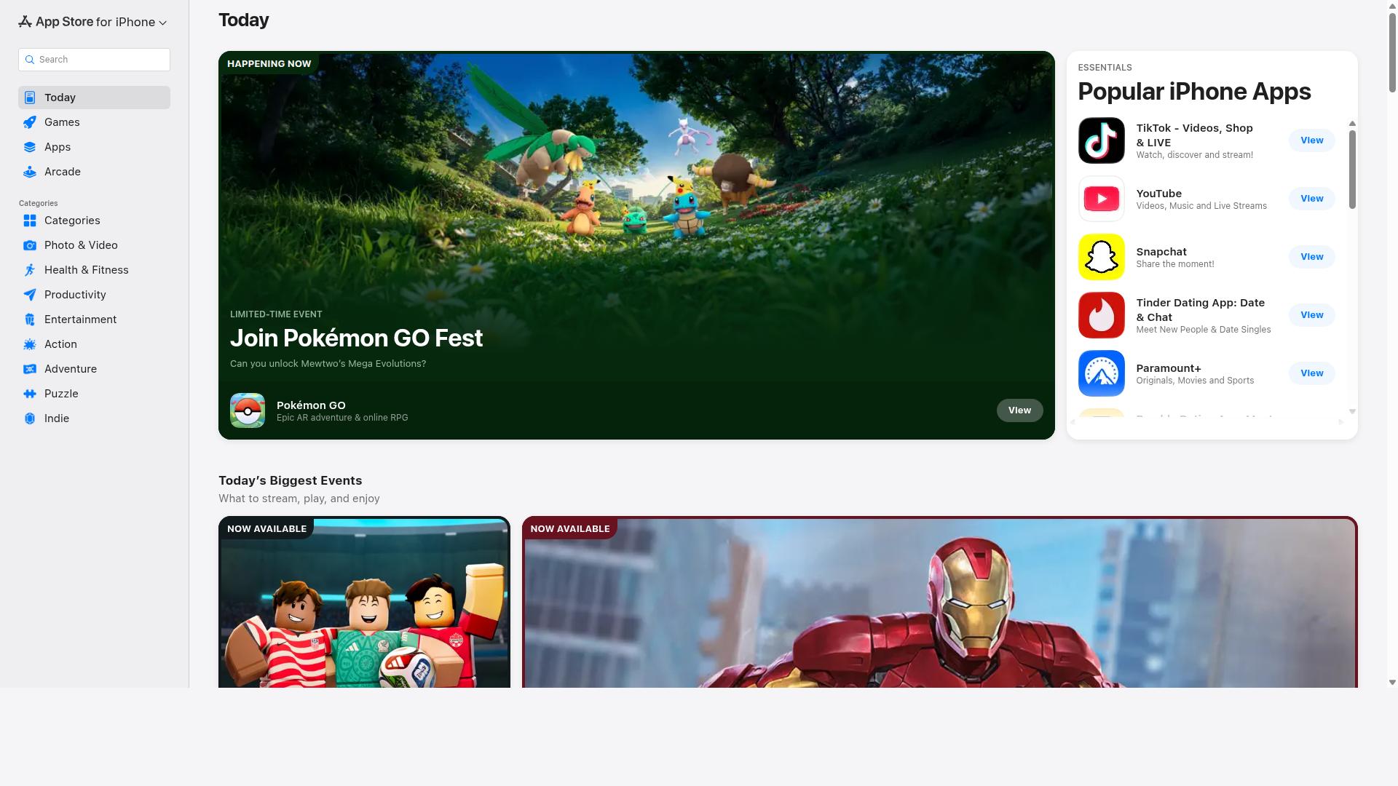
Task: Select the Adventure category
Action: (94, 369)
